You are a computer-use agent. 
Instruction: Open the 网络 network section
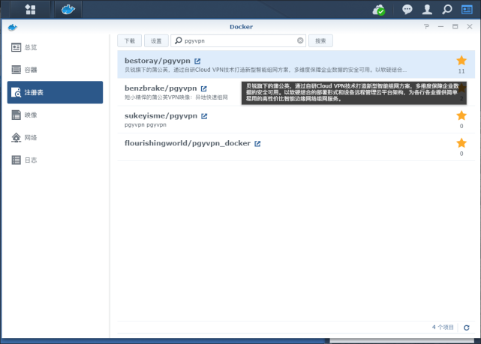coord(55,138)
